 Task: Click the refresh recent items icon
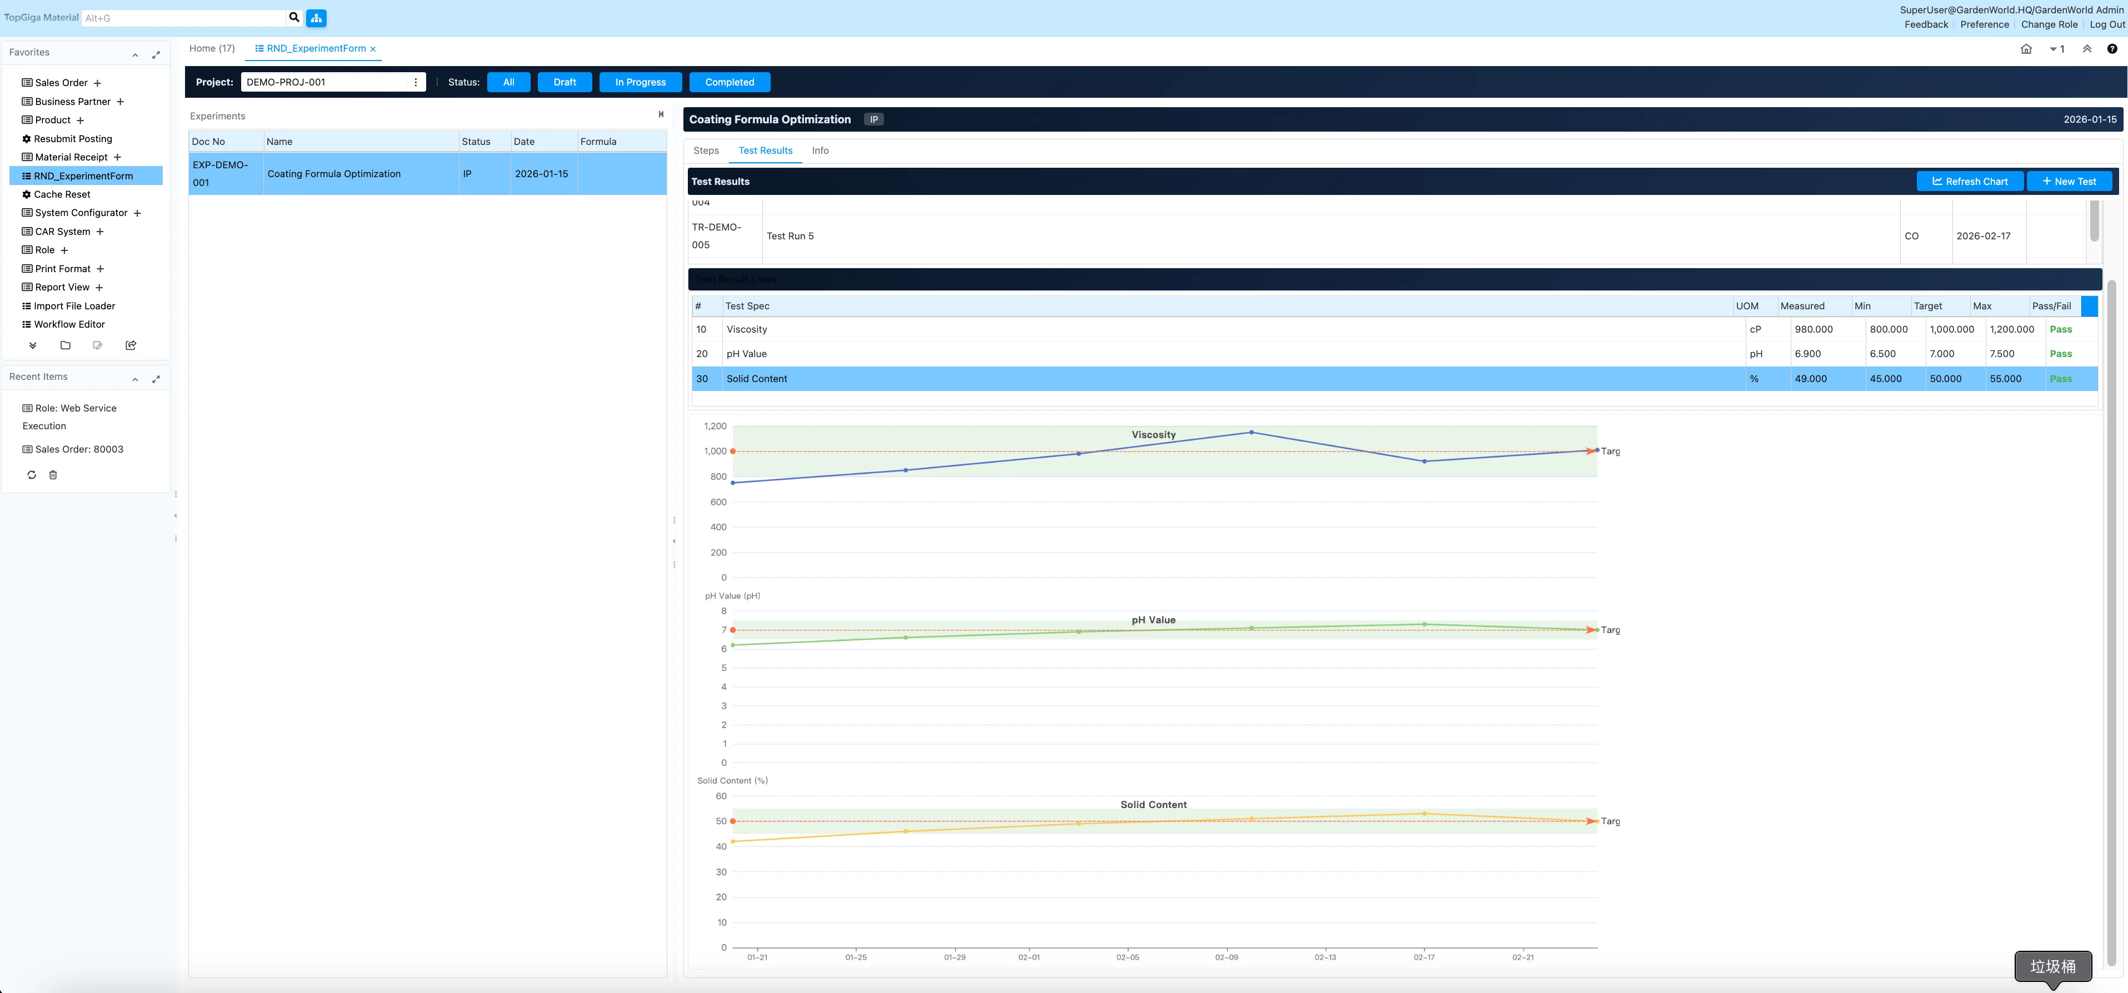coord(31,475)
